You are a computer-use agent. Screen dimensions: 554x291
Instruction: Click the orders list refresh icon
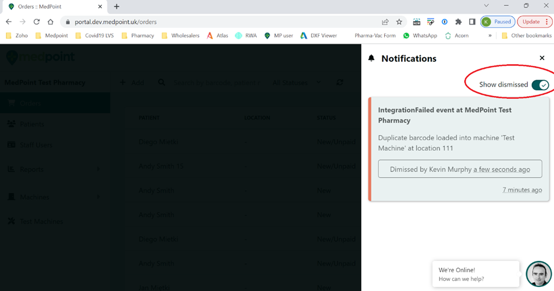click(340, 82)
